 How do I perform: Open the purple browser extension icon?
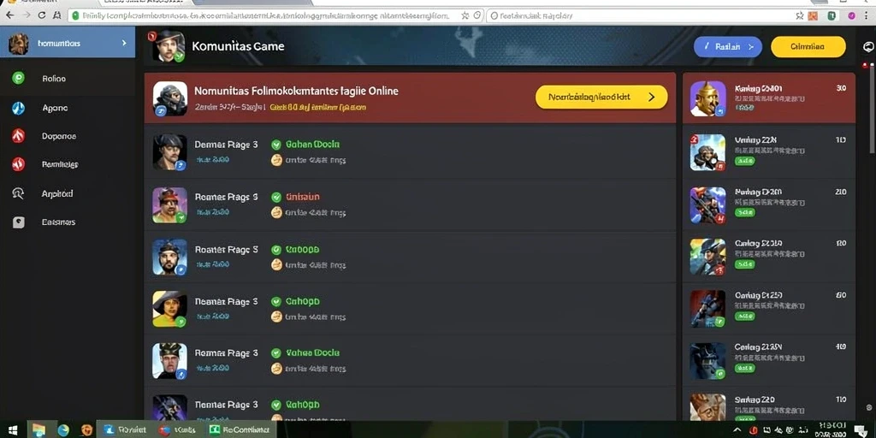851,16
